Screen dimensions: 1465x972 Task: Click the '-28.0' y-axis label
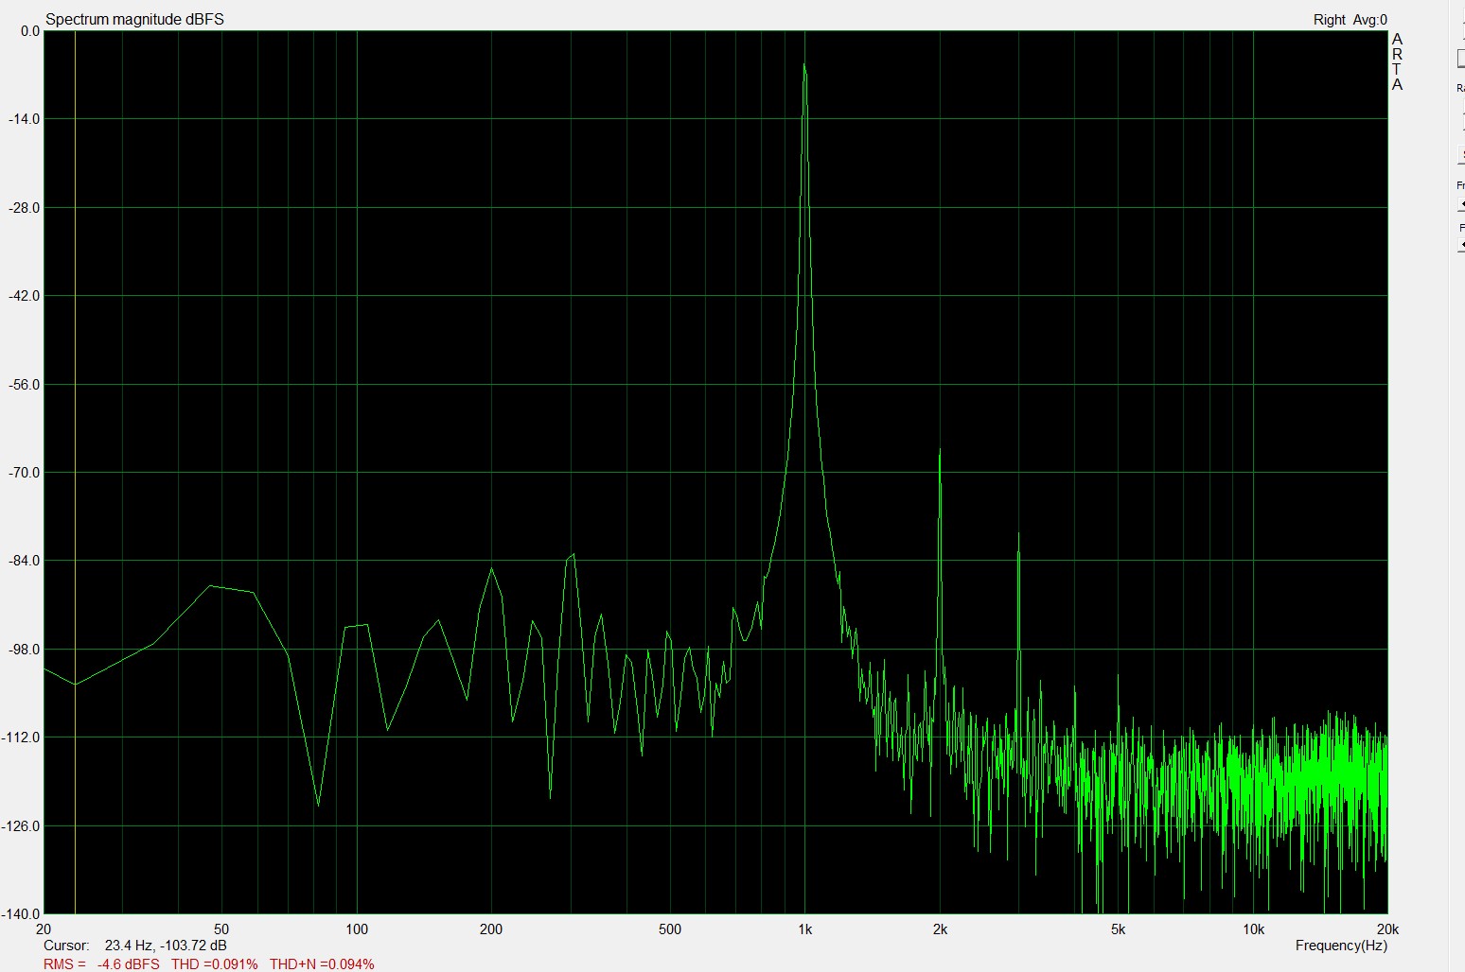click(25, 208)
